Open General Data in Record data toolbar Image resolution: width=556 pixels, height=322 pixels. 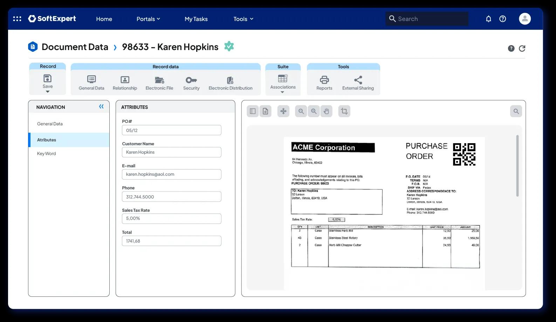(x=91, y=83)
